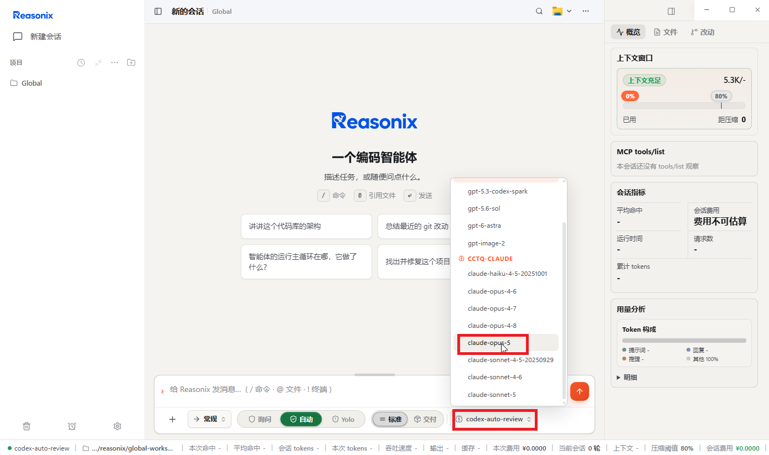This screenshot has height=455, width=769.
Task: Open the scheduled alarm icon in sidebar
Action: [72, 426]
